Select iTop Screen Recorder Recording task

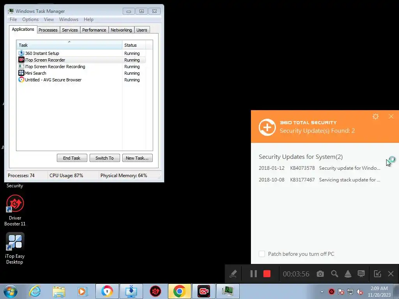[81, 67]
